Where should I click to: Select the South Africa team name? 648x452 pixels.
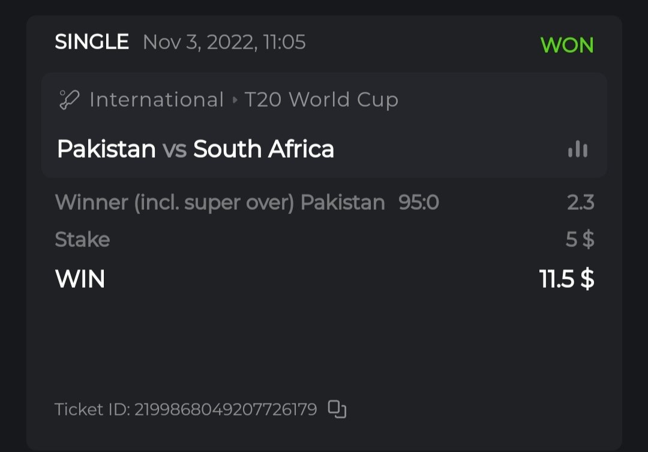263,149
